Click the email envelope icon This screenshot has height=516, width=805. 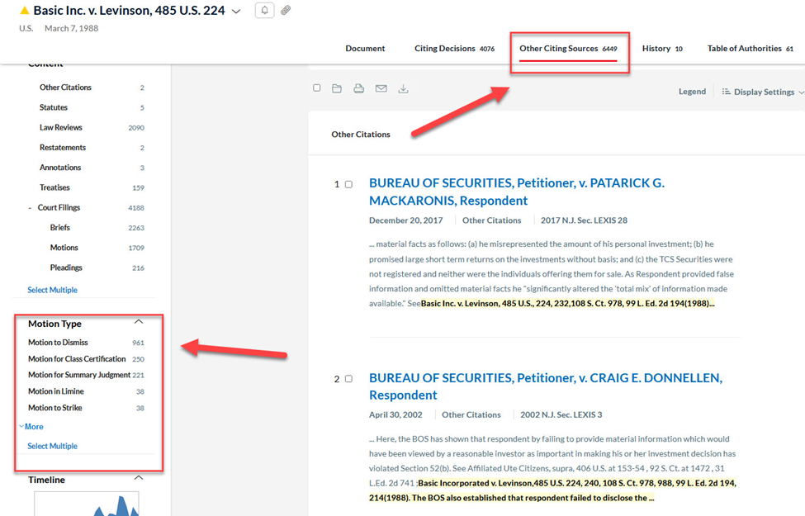click(381, 88)
